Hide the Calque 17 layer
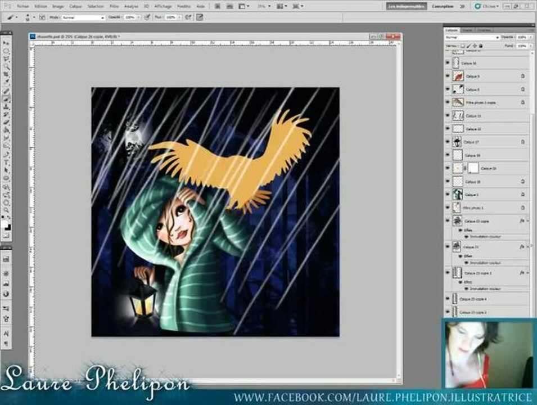This screenshot has height=405, width=537. (448, 141)
